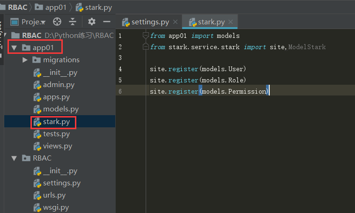Click app01 in the breadcrumb path
The image size is (355, 213).
click(52, 7)
